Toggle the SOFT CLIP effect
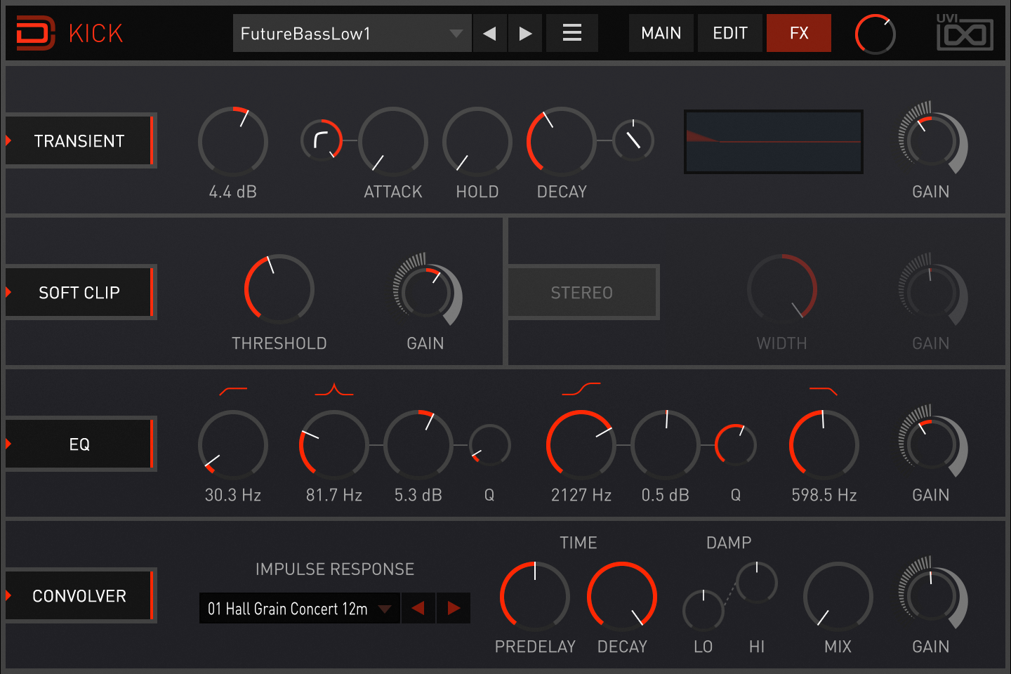 (x=79, y=293)
